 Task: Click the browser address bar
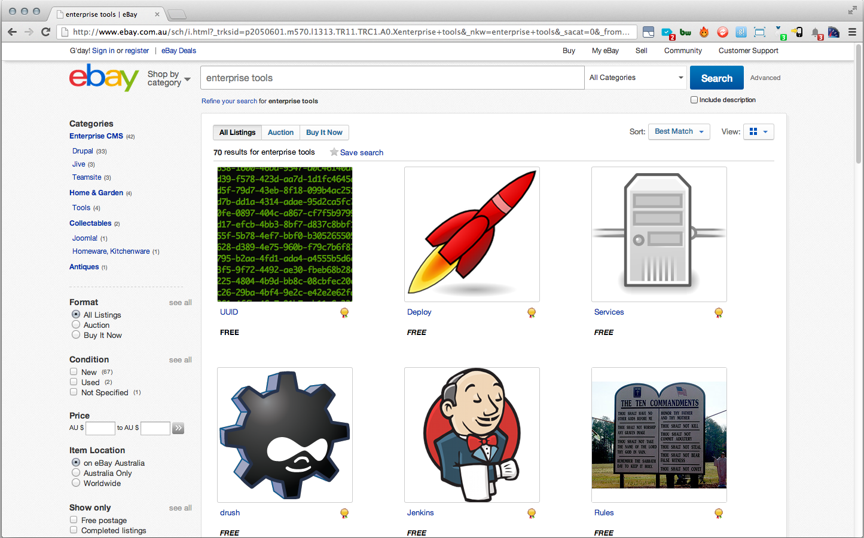click(x=347, y=32)
